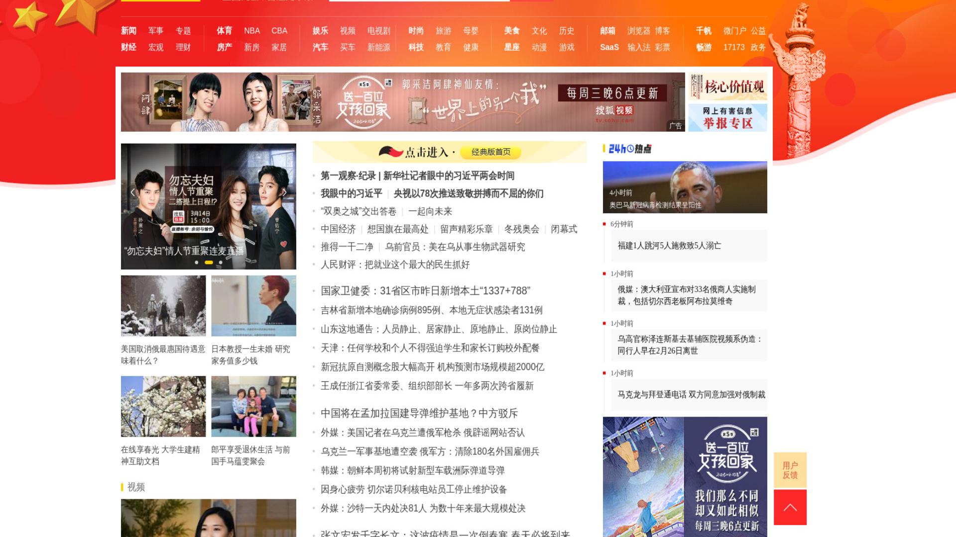Click the 经典版首页 yellow button

491,152
